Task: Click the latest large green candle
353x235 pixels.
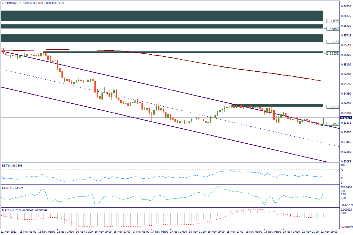Action: click(x=323, y=121)
